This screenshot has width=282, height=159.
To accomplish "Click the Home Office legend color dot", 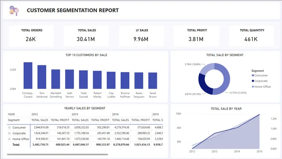I will click(x=253, y=87).
